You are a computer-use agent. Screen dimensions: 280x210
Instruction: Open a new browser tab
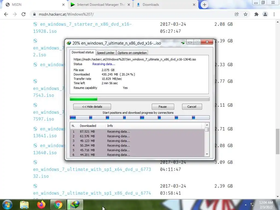click(x=205, y=5)
